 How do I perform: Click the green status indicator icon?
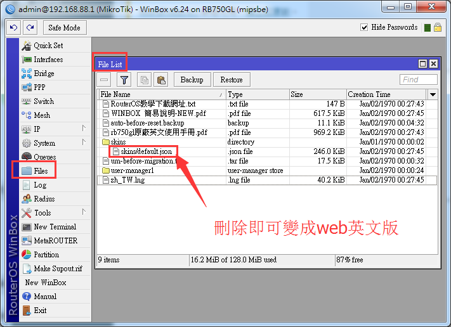pos(428,28)
